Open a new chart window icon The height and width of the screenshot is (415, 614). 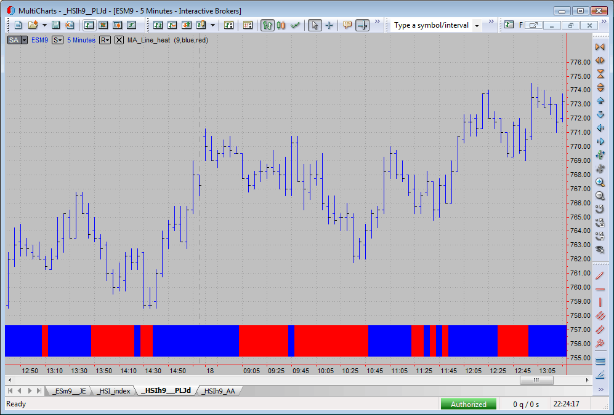pyautogui.click(x=89, y=25)
